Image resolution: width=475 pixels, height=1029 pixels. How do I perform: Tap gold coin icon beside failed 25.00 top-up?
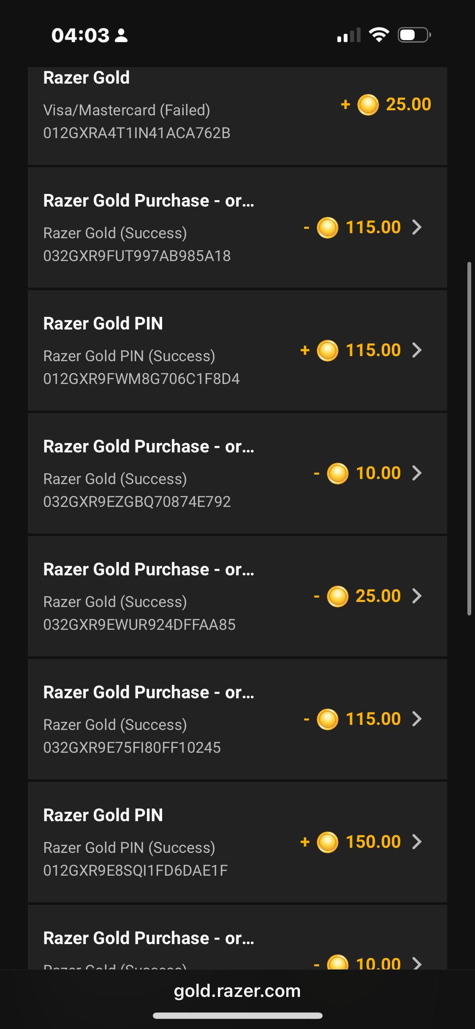pos(368,105)
